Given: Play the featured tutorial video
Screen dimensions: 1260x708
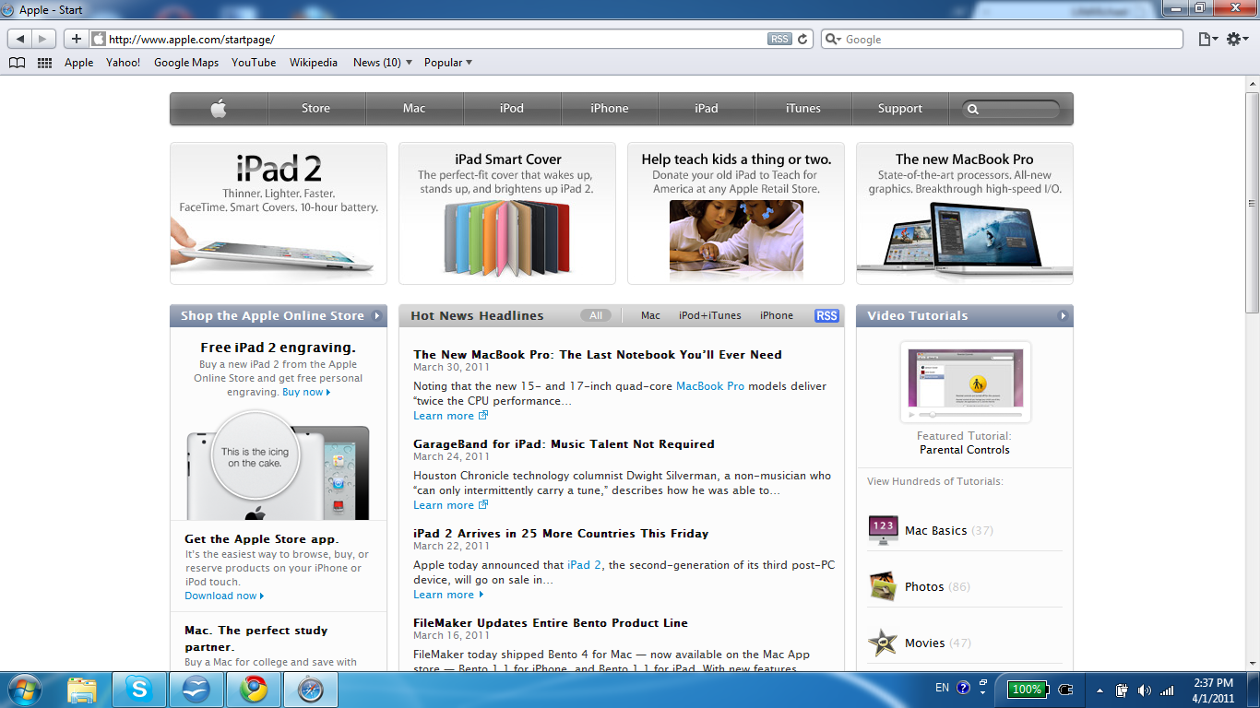Looking at the screenshot, I should coord(912,415).
